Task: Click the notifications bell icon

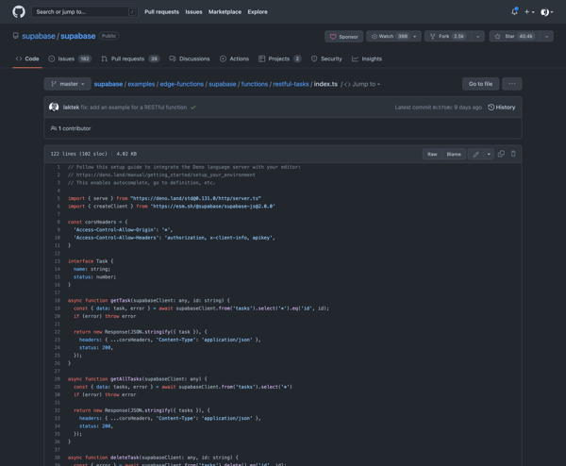Action: tap(514, 11)
